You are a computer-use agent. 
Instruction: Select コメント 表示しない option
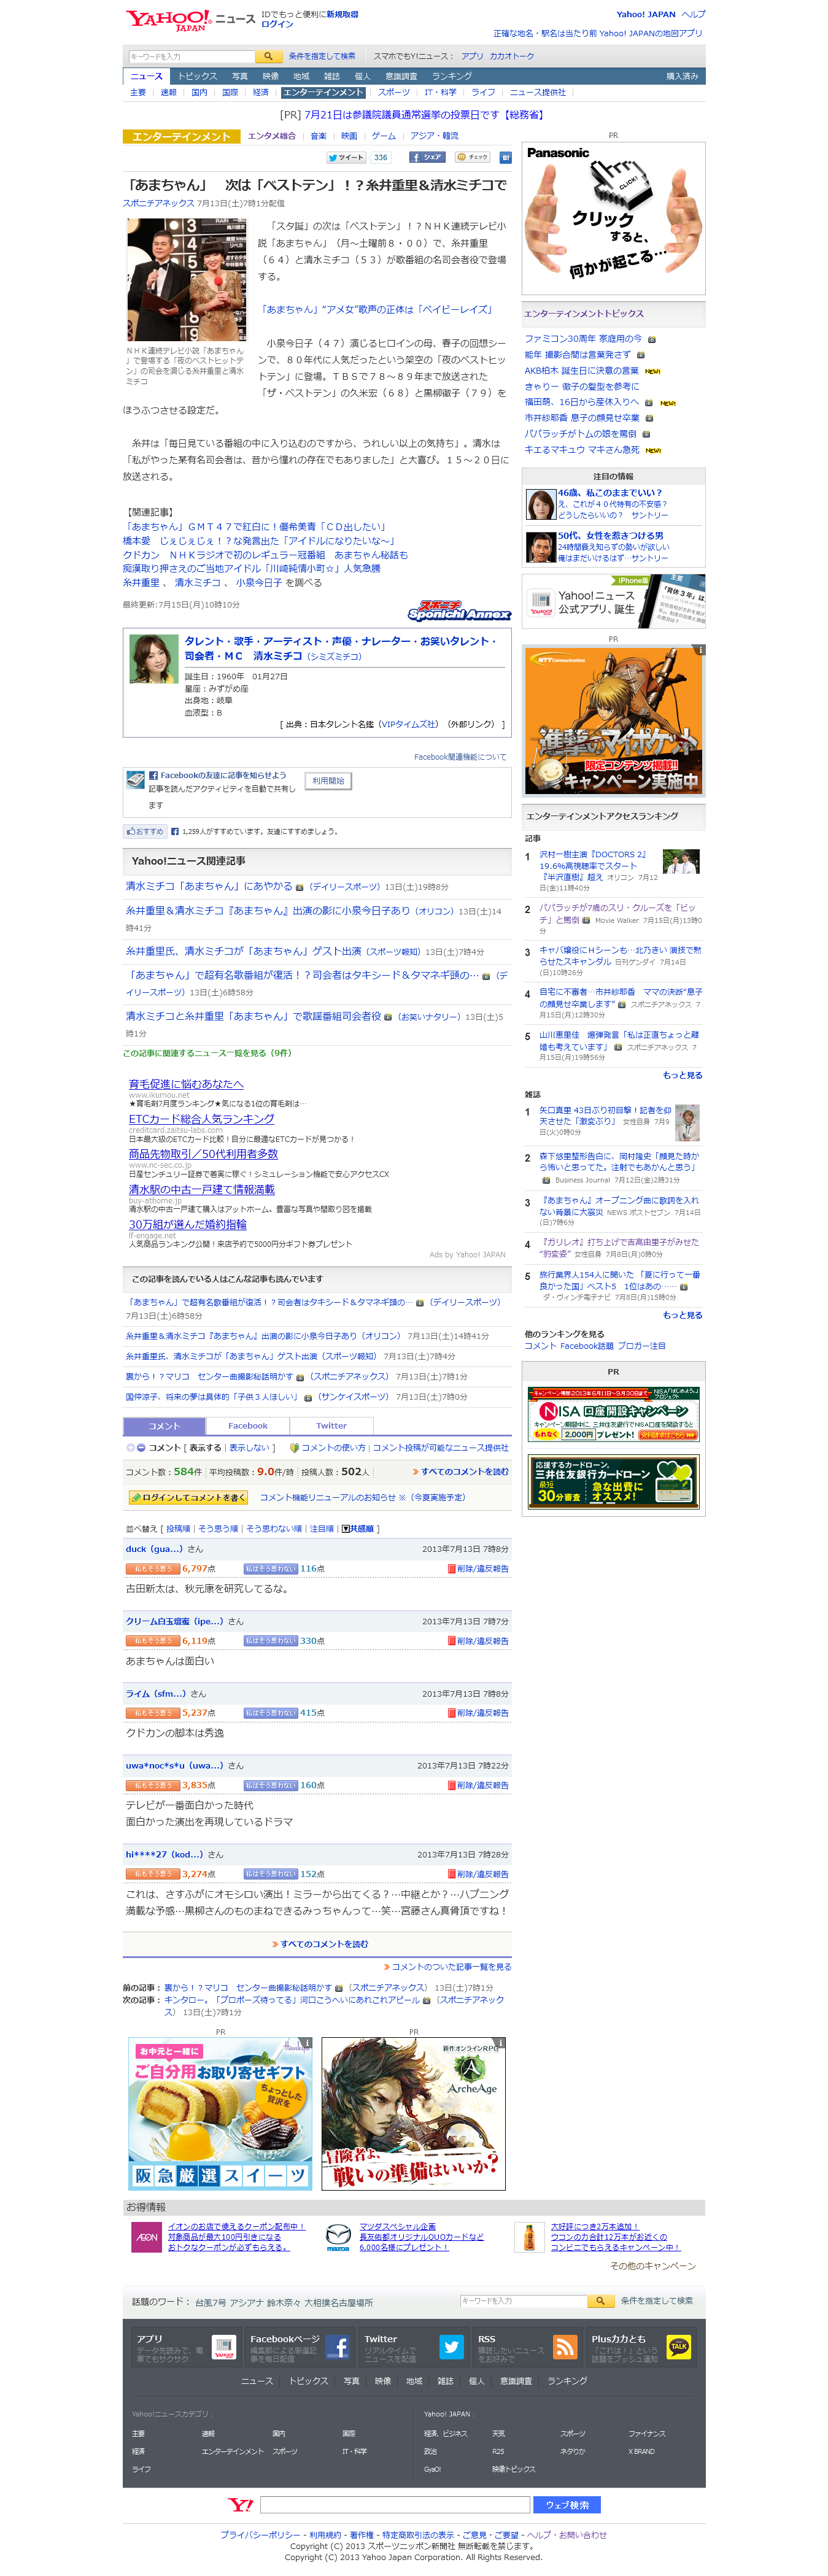248,1447
